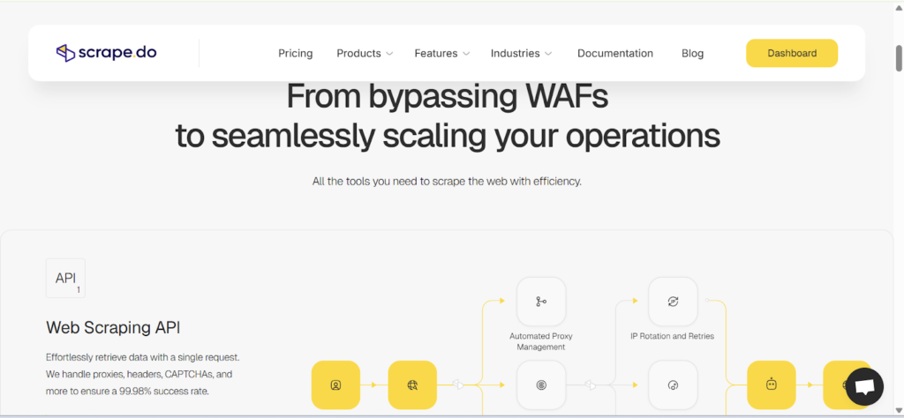Expand the Industries dropdown menu
This screenshot has width=904, height=418.
[x=521, y=53]
